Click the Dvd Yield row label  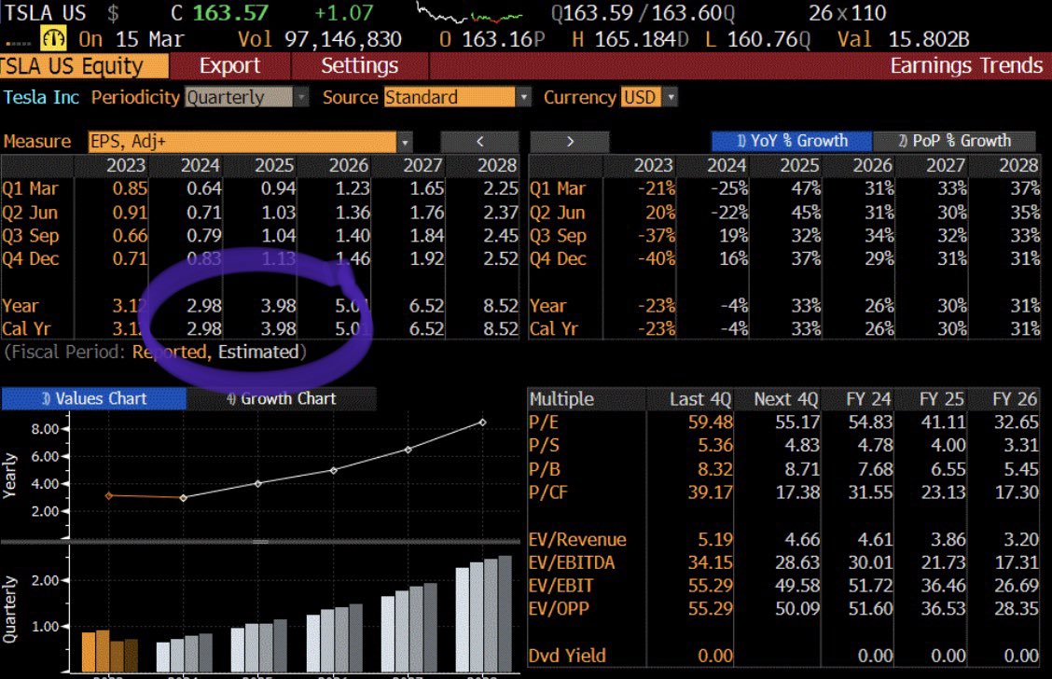tap(567, 656)
